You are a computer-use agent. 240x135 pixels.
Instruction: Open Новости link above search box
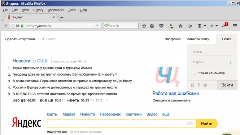click(x=88, y=114)
